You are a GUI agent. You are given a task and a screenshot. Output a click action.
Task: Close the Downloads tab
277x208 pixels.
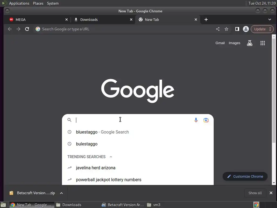131,19
